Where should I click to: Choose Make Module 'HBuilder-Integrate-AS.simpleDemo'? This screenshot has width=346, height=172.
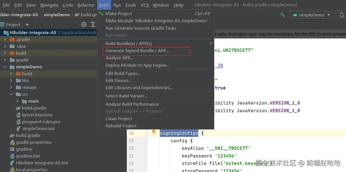pyautogui.click(x=156, y=21)
